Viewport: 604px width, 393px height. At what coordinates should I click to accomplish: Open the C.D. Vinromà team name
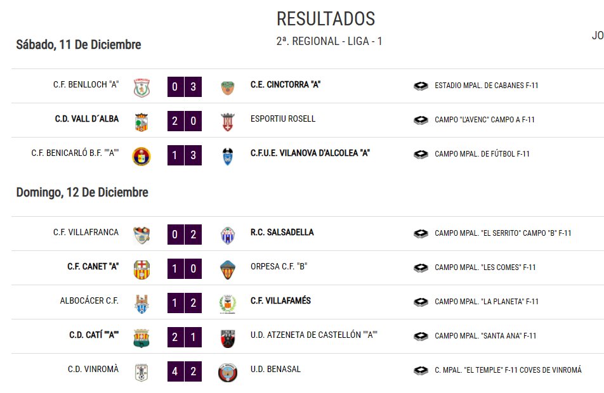tap(93, 369)
